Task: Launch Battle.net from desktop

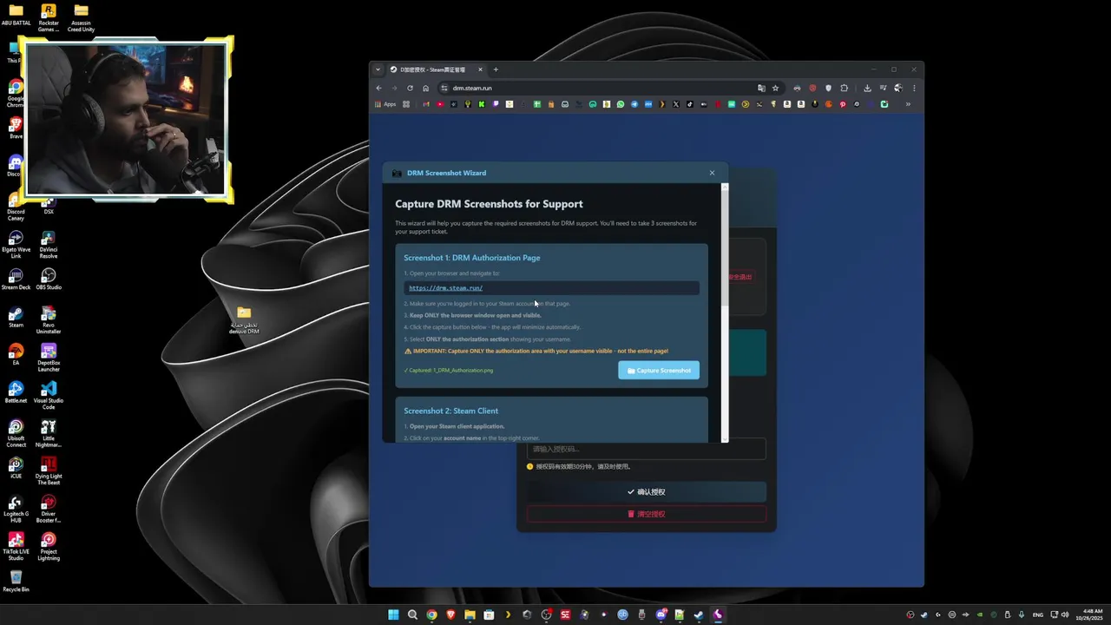Action: tap(16, 392)
